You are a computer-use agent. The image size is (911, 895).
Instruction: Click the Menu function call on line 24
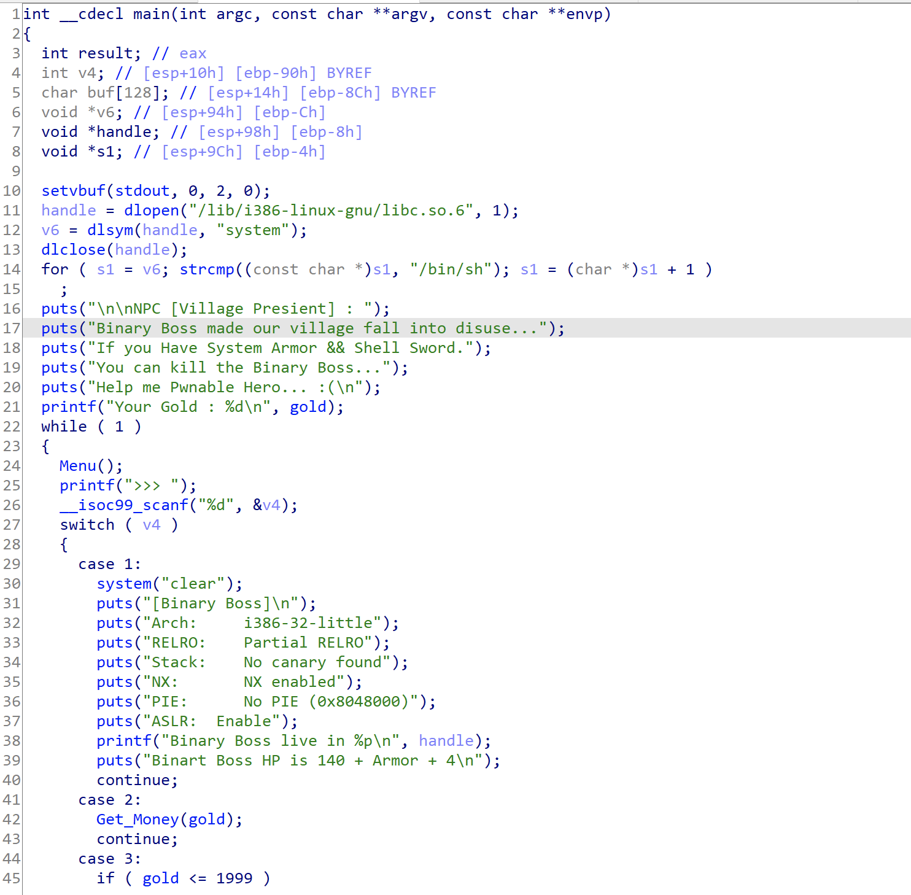pyautogui.click(x=76, y=465)
